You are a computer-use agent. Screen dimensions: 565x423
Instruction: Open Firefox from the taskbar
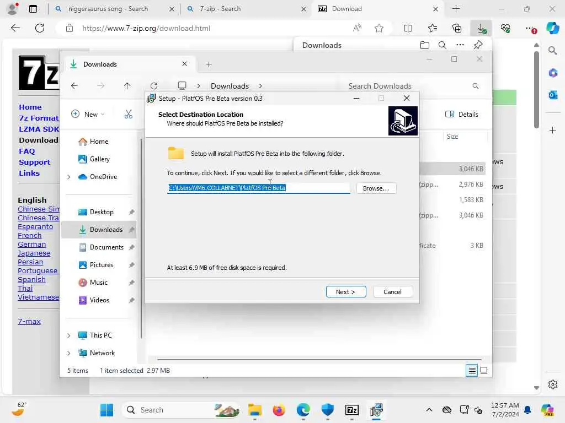click(x=279, y=410)
